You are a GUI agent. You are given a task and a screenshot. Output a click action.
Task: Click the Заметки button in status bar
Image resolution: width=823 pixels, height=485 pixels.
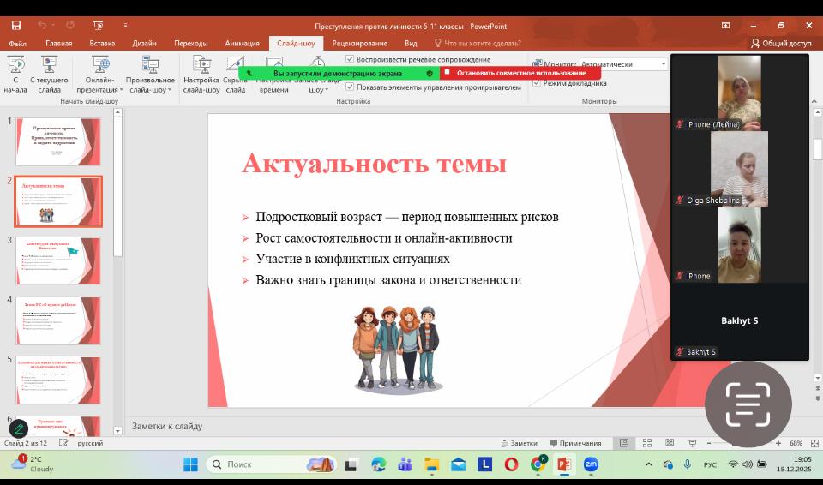coord(519,443)
